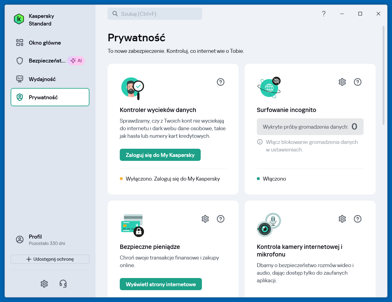Screen dimensions: 392x302
Task: Close the Kaspersky window
Action: point(378,14)
